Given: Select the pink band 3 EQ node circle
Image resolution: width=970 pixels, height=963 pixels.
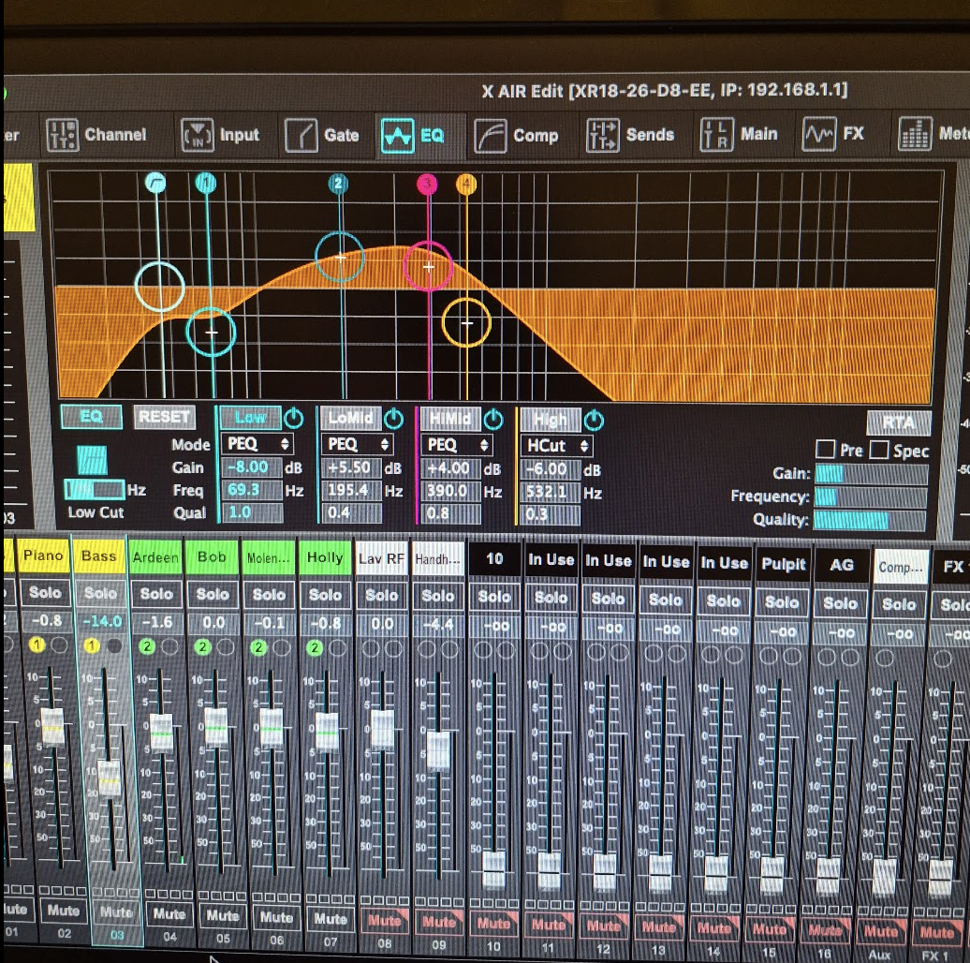Looking at the screenshot, I should tap(428, 266).
